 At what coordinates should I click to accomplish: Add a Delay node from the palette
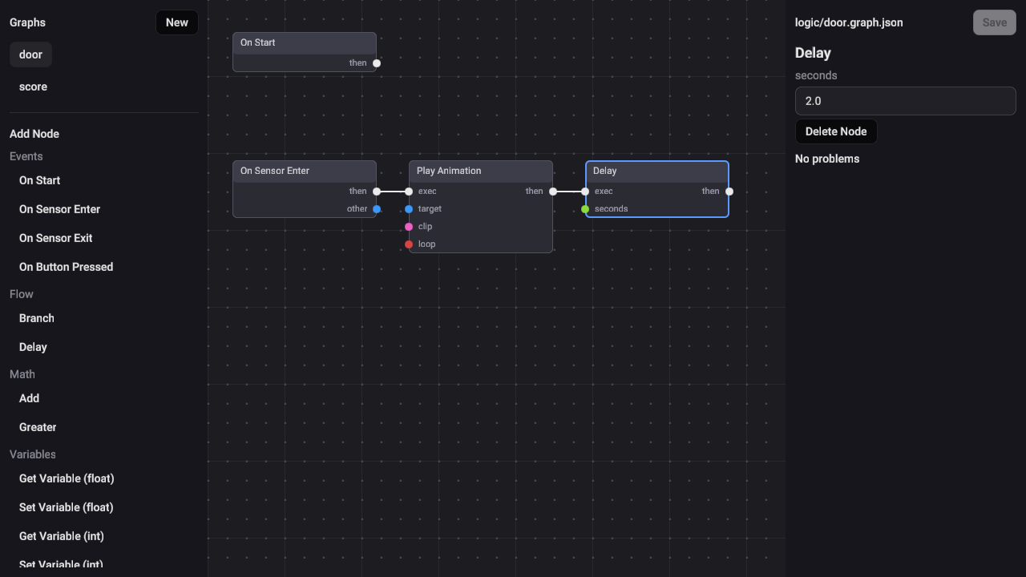(33, 347)
